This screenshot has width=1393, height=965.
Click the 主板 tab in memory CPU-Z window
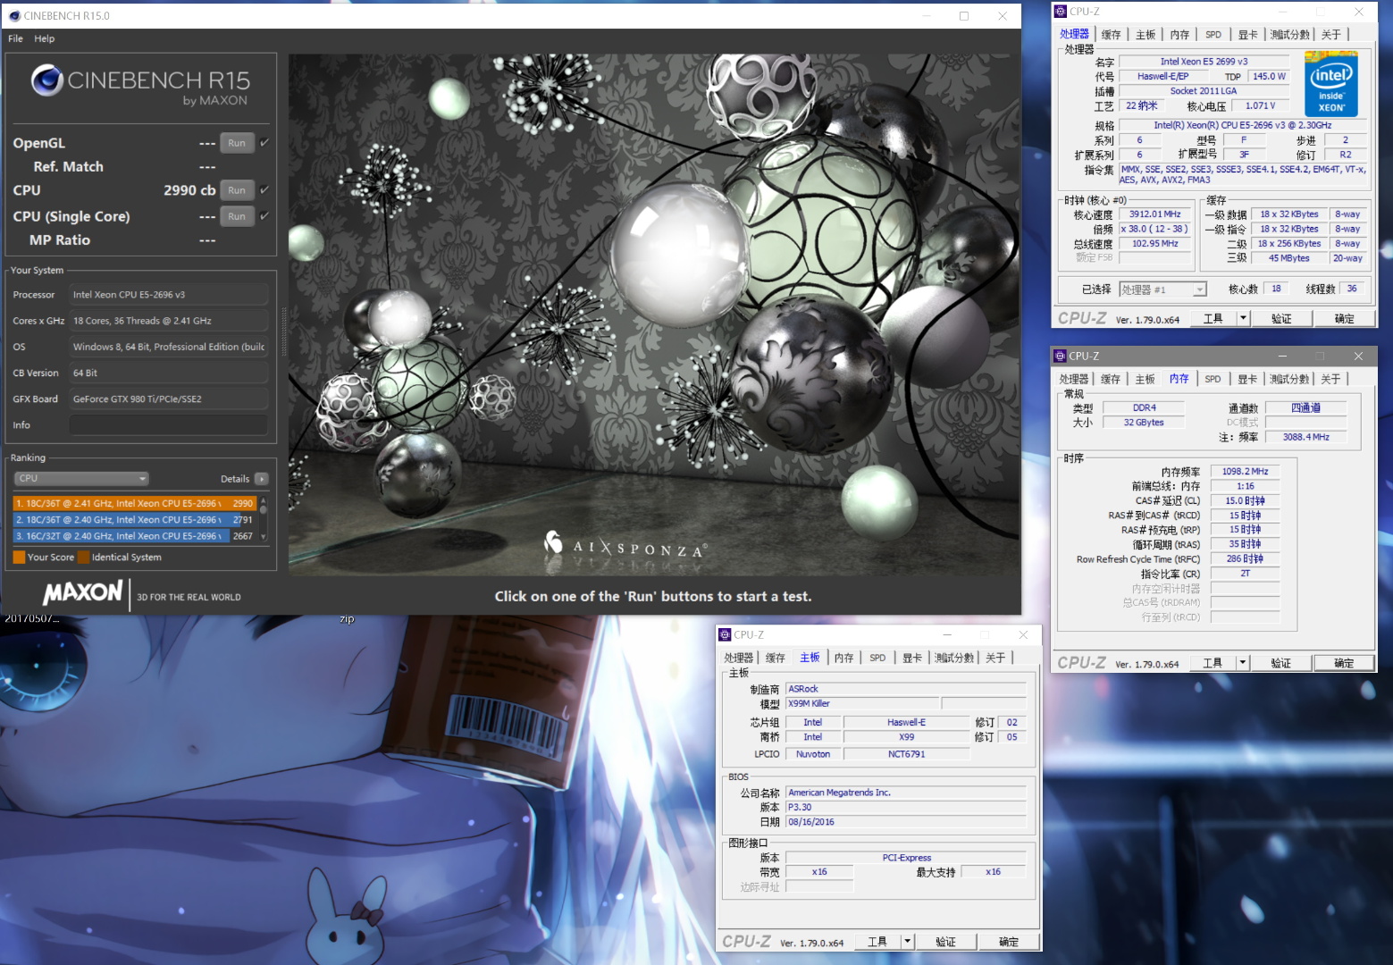pyautogui.click(x=1145, y=379)
